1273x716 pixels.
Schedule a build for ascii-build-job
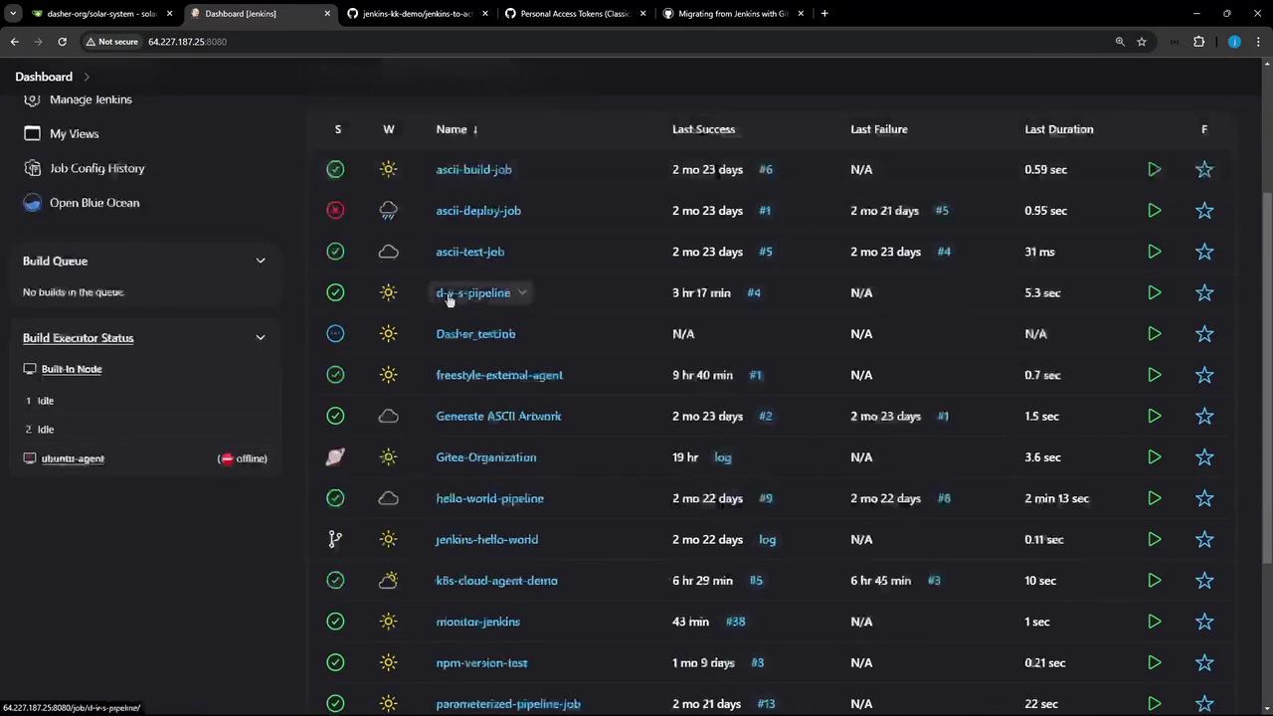click(1154, 170)
